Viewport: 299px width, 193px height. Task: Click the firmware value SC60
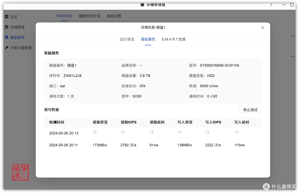[137, 96]
